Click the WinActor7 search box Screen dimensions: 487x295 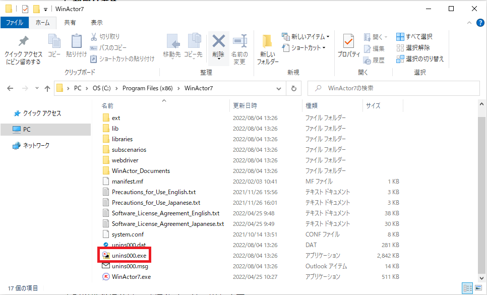(x=394, y=89)
